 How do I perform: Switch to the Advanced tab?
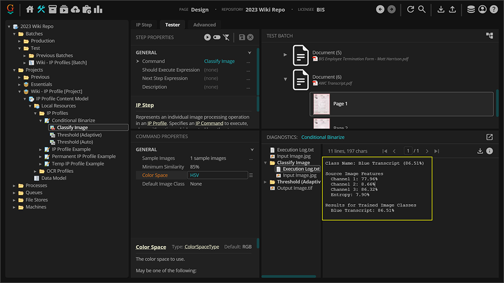pyautogui.click(x=204, y=25)
